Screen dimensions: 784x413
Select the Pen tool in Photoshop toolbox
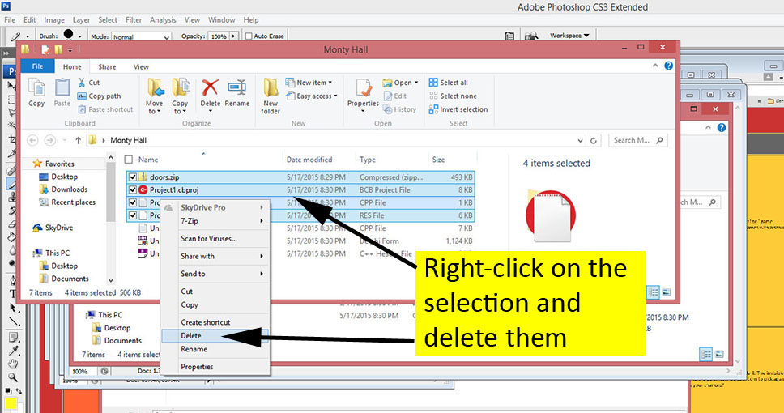(12, 281)
